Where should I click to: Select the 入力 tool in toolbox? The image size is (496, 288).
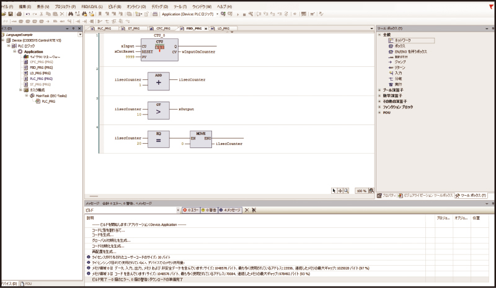pos(396,73)
